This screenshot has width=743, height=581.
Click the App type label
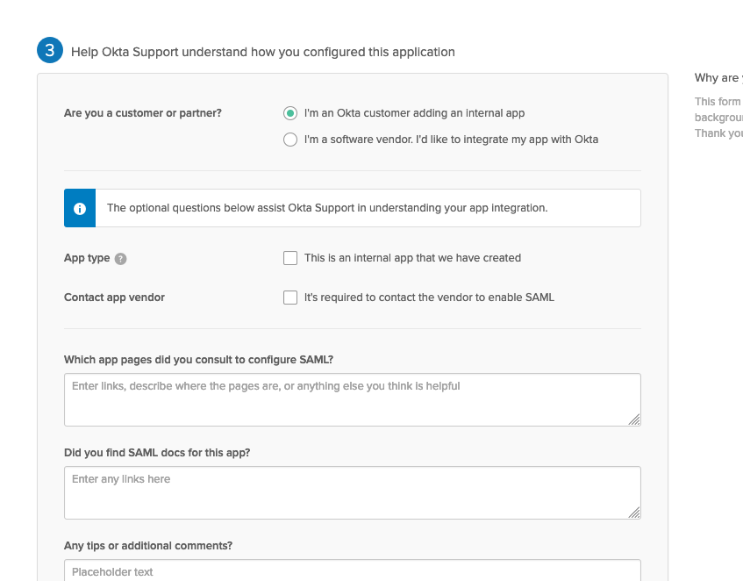click(87, 258)
